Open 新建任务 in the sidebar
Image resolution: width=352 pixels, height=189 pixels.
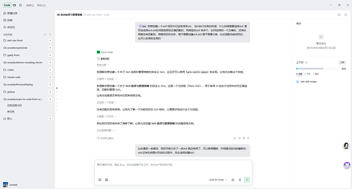(x=10, y=13)
